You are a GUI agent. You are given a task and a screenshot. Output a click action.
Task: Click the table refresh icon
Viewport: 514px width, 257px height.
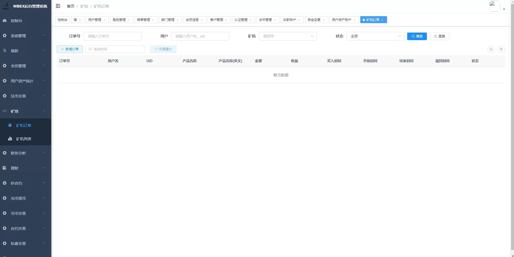click(x=501, y=49)
